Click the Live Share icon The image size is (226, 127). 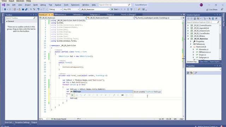point(207,10)
